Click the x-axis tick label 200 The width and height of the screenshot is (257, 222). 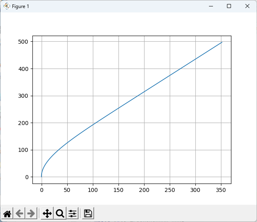tap(144, 190)
